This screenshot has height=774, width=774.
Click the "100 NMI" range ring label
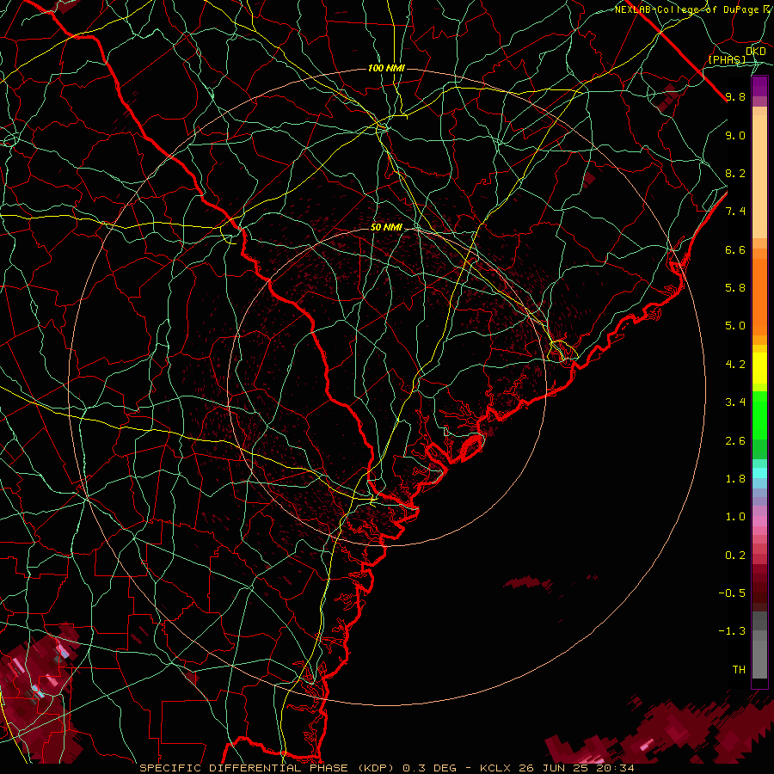click(386, 68)
